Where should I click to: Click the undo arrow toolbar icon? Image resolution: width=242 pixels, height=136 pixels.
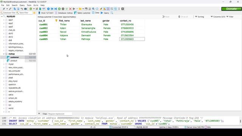pos(22,9)
